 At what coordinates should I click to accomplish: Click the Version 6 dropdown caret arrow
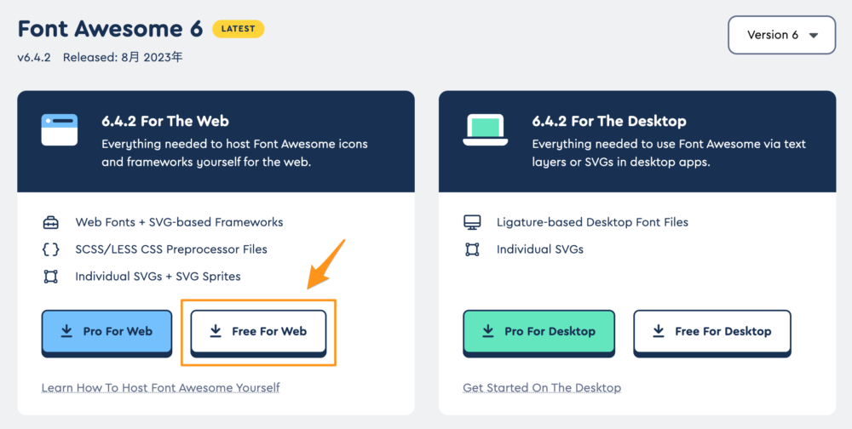(814, 36)
